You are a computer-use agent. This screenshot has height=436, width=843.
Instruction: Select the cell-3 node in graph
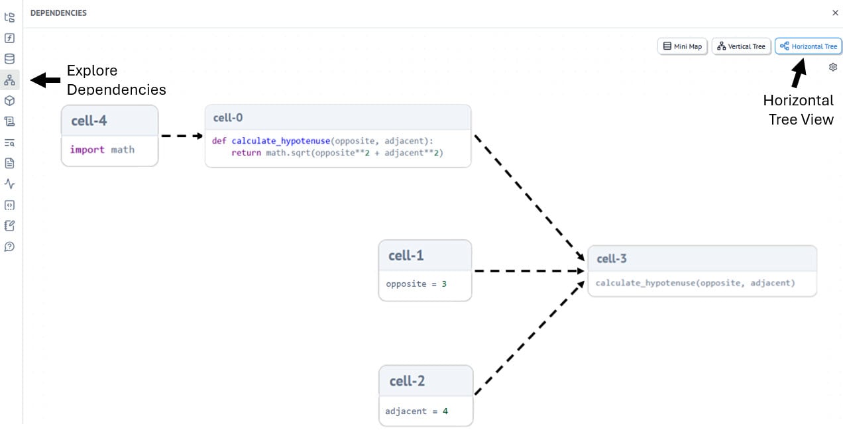click(702, 270)
